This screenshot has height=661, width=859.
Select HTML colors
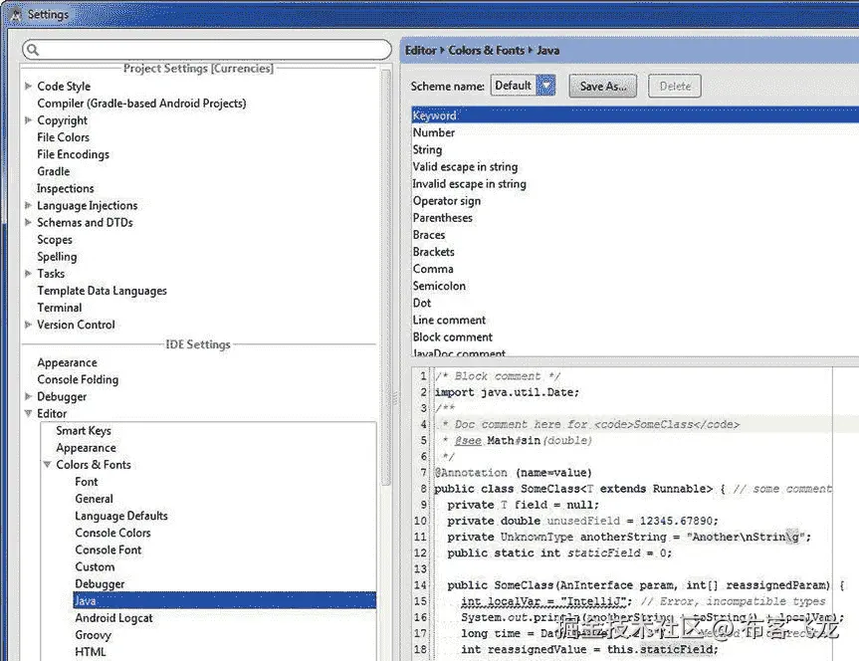pos(91,652)
